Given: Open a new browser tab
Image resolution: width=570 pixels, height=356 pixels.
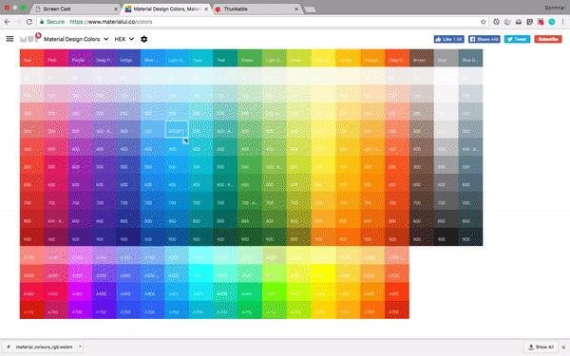Looking at the screenshot, I should click(310, 9).
